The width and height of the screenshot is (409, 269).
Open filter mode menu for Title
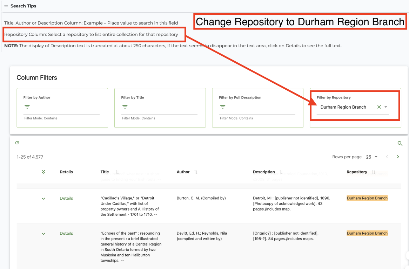[125, 107]
